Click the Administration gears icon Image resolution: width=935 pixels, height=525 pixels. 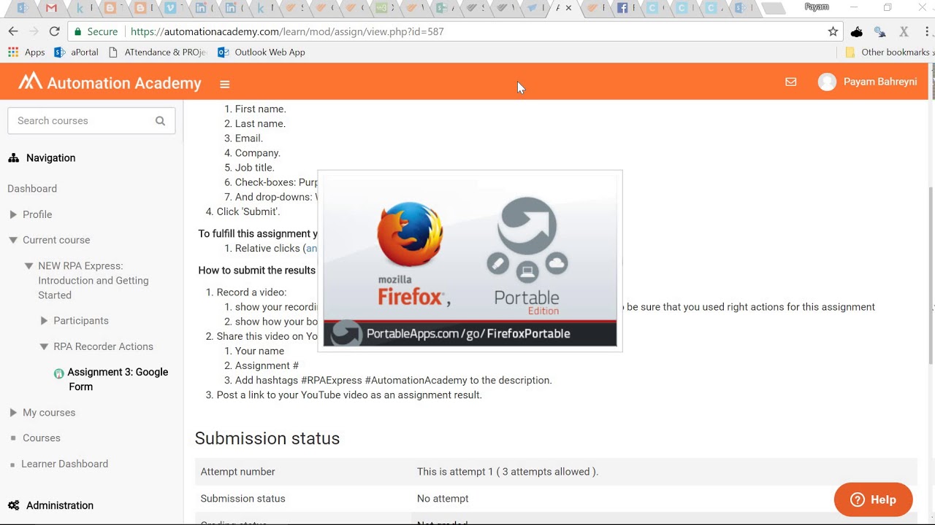click(13, 505)
